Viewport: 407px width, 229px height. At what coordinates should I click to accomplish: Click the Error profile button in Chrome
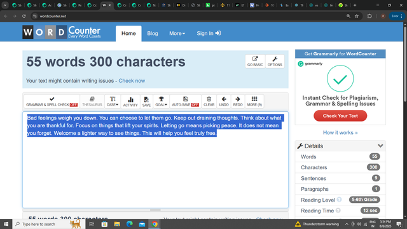pyautogui.click(x=397, y=16)
